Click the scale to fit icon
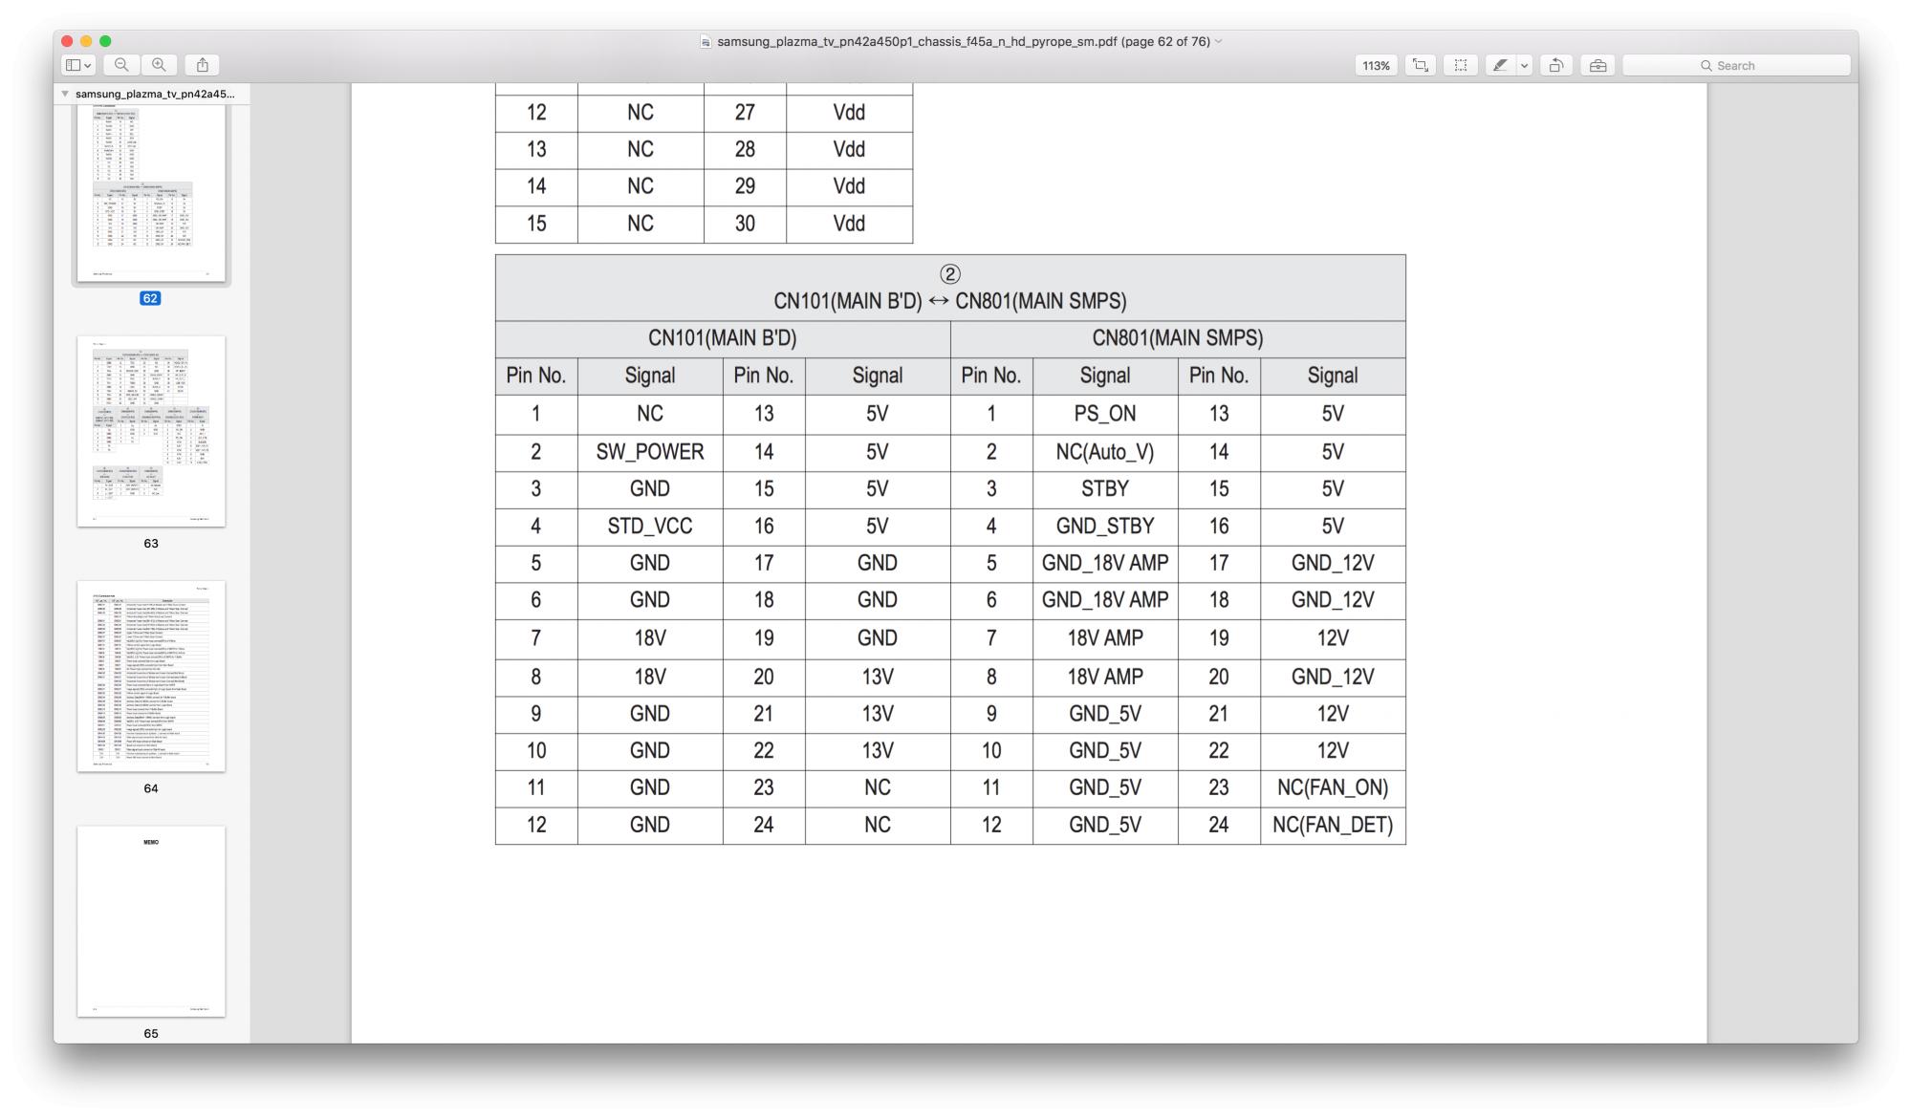1912x1120 pixels. pos(1421,65)
